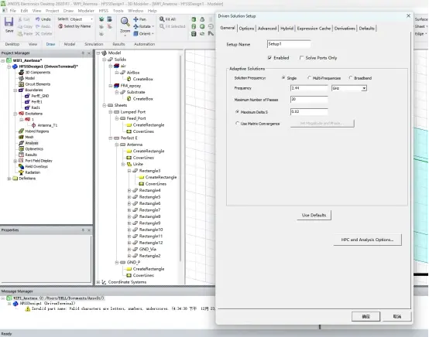Select the Multi-Frequencies radio button

(309, 78)
